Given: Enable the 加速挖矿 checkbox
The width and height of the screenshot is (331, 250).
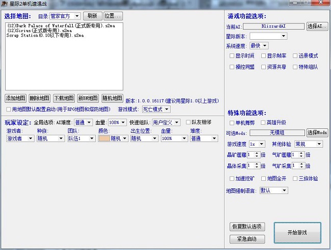Looking at the screenshot, I should pos(232,179).
